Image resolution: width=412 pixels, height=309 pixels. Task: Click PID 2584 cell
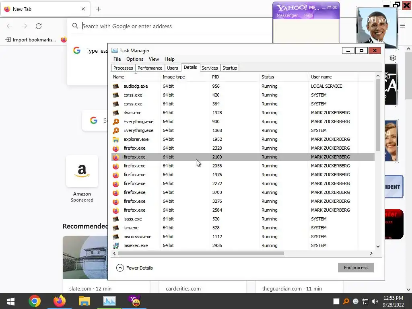[217, 210]
